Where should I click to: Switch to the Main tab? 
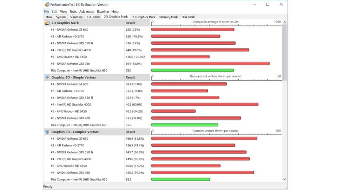(x=48, y=17)
